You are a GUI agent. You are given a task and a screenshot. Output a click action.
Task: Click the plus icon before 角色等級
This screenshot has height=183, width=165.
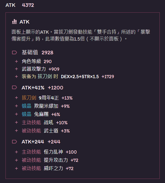[17, 61]
